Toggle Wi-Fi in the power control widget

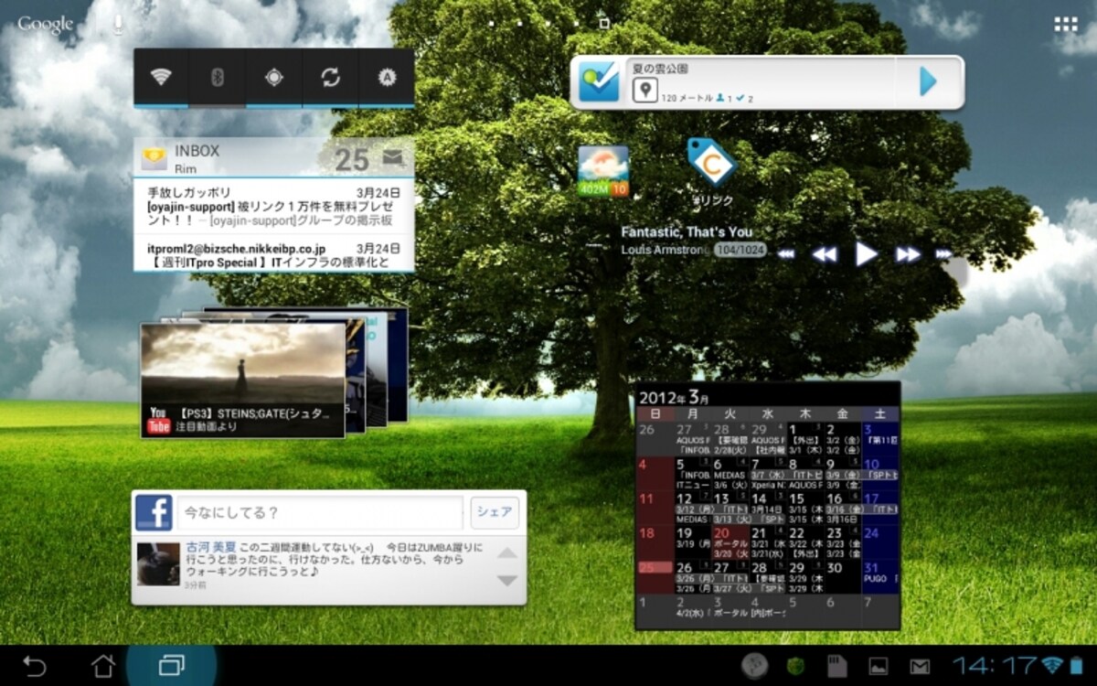(x=162, y=78)
